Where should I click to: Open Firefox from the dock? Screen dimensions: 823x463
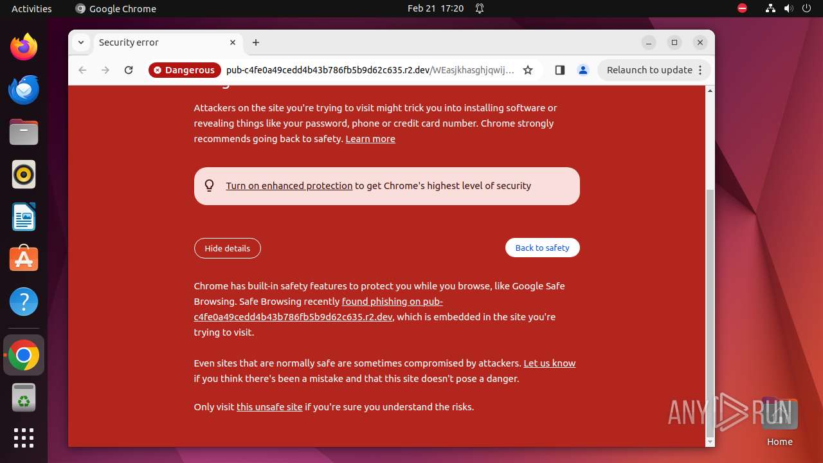24,47
